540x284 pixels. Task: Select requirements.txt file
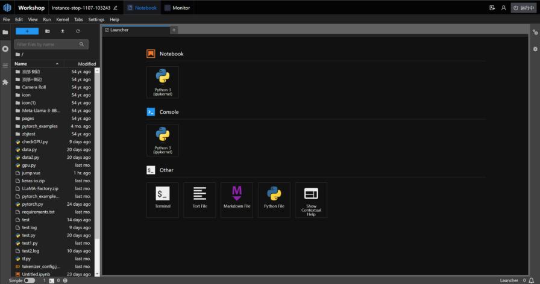pos(53,212)
